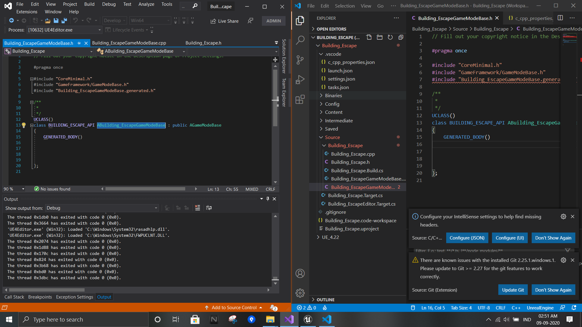
Task: Toggle word wrap in the Output window
Action: coord(209,208)
